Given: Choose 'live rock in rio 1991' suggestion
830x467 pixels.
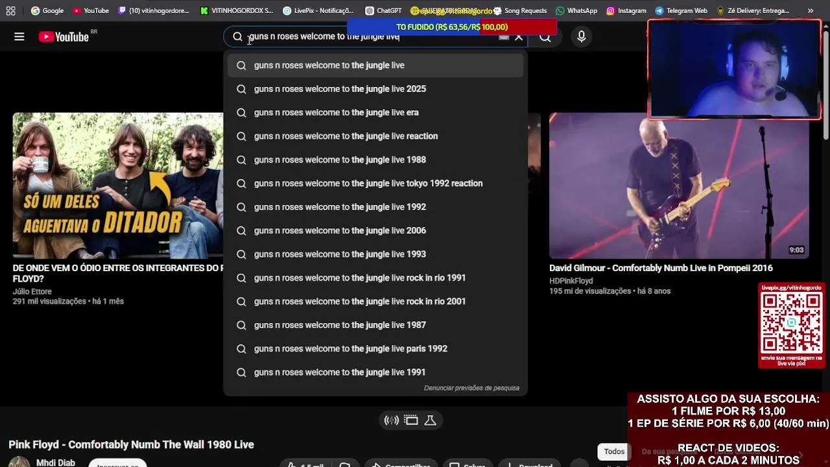Looking at the screenshot, I should click(375, 278).
